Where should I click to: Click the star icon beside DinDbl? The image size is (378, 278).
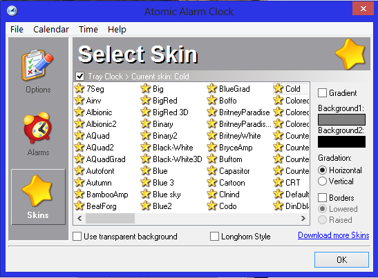(x=278, y=206)
